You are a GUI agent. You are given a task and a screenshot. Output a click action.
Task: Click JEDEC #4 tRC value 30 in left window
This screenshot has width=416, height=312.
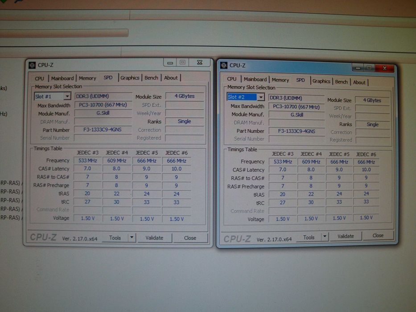[117, 202]
